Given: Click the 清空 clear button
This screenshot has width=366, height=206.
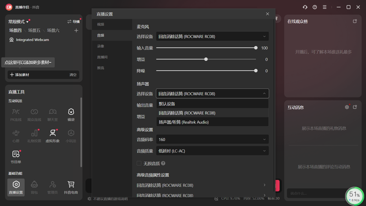Looking at the screenshot, I should pos(73,75).
